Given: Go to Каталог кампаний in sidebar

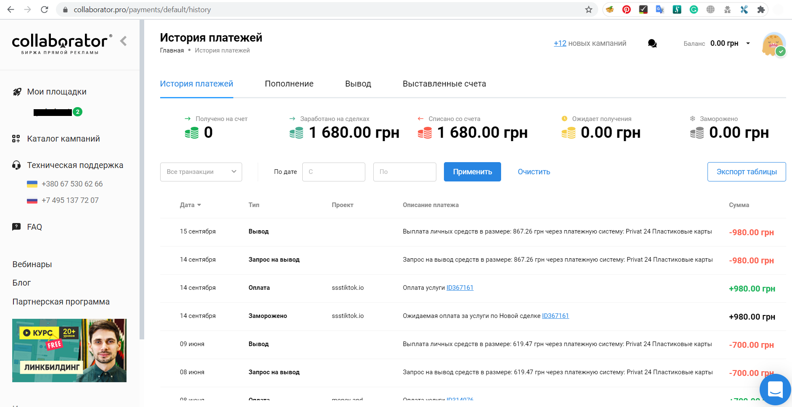Looking at the screenshot, I should pyautogui.click(x=63, y=139).
